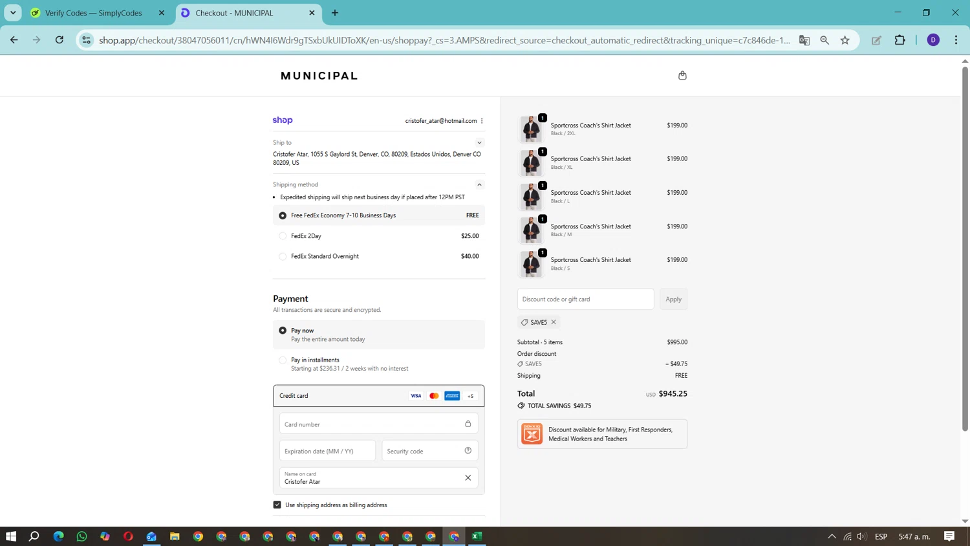Screen dimensions: 970x546
Task: Click the Mastercard logo
Action: pos(434,396)
